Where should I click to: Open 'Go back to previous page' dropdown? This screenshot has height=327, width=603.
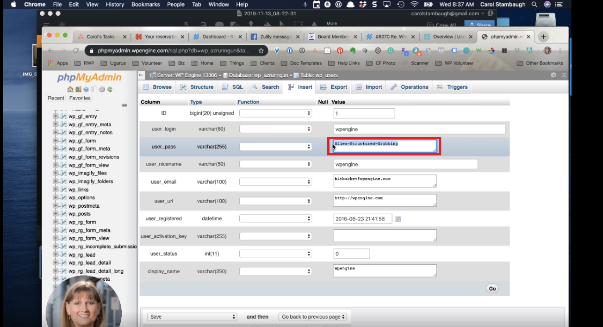point(312,317)
